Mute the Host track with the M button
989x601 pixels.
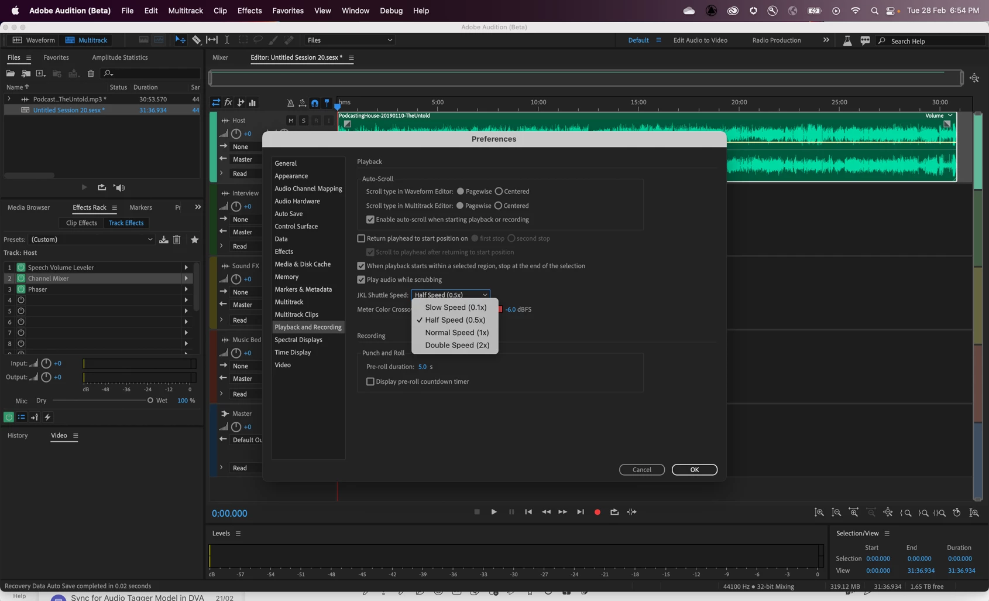(291, 121)
